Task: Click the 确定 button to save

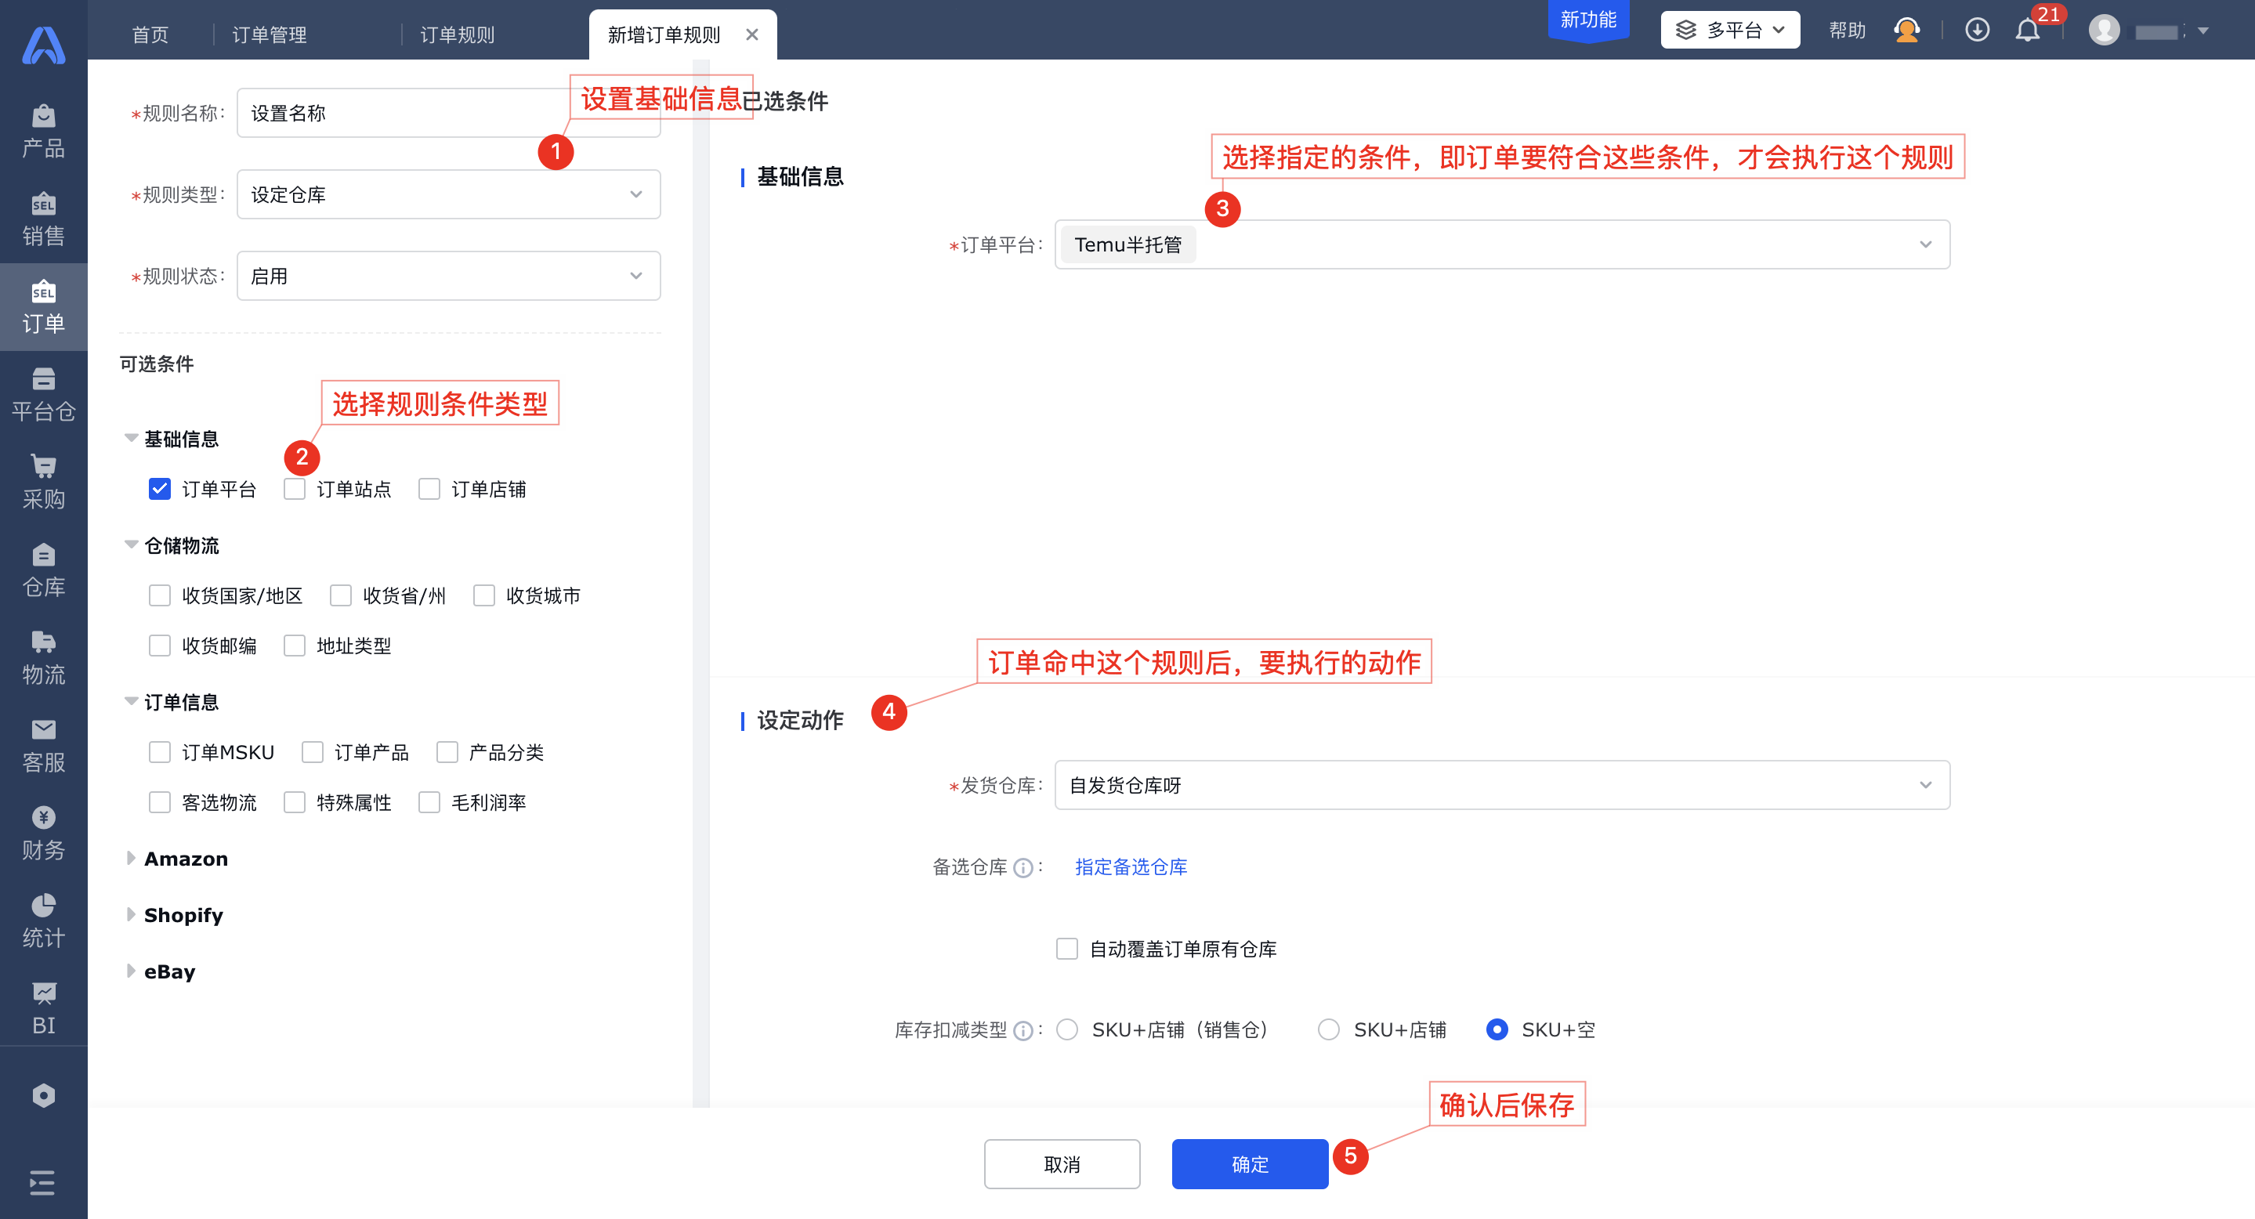Action: [1250, 1165]
